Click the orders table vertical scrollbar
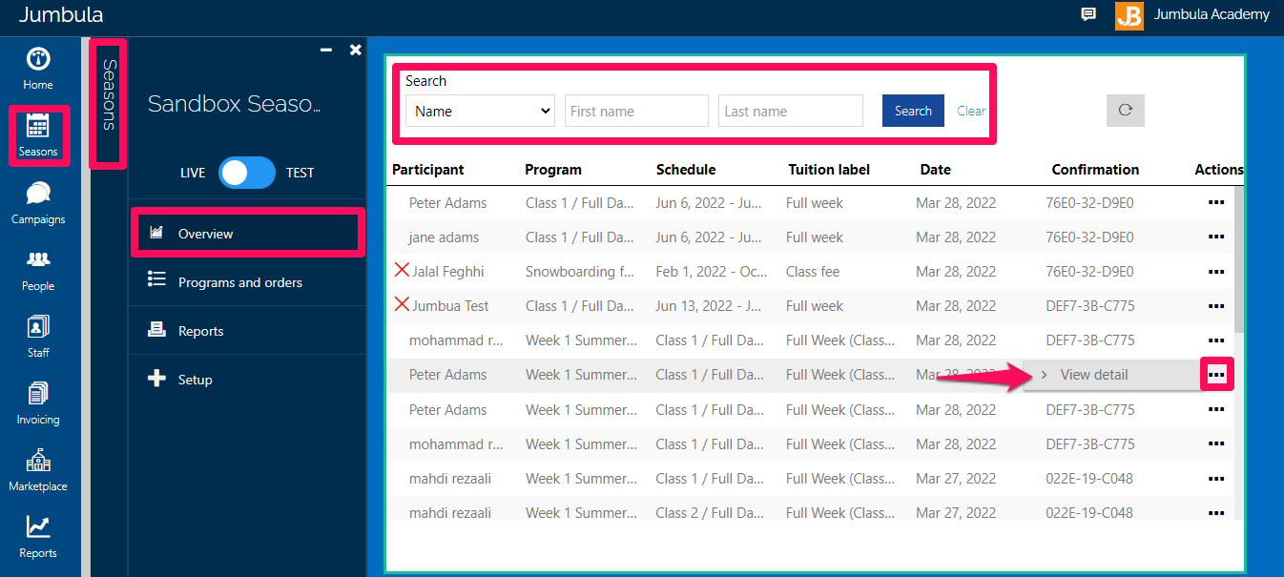This screenshot has height=577, width=1284. (1239, 259)
